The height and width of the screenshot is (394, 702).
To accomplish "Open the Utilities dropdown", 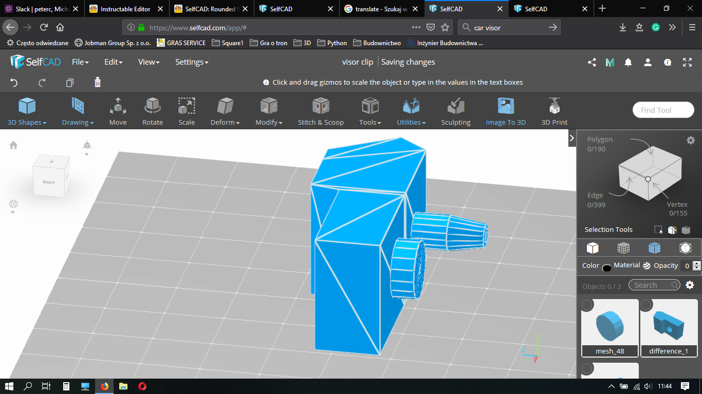I will pyautogui.click(x=411, y=111).
